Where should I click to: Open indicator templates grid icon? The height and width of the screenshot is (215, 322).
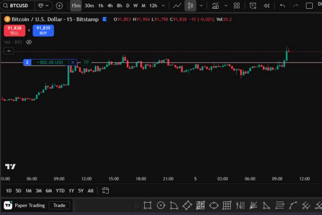236,6
